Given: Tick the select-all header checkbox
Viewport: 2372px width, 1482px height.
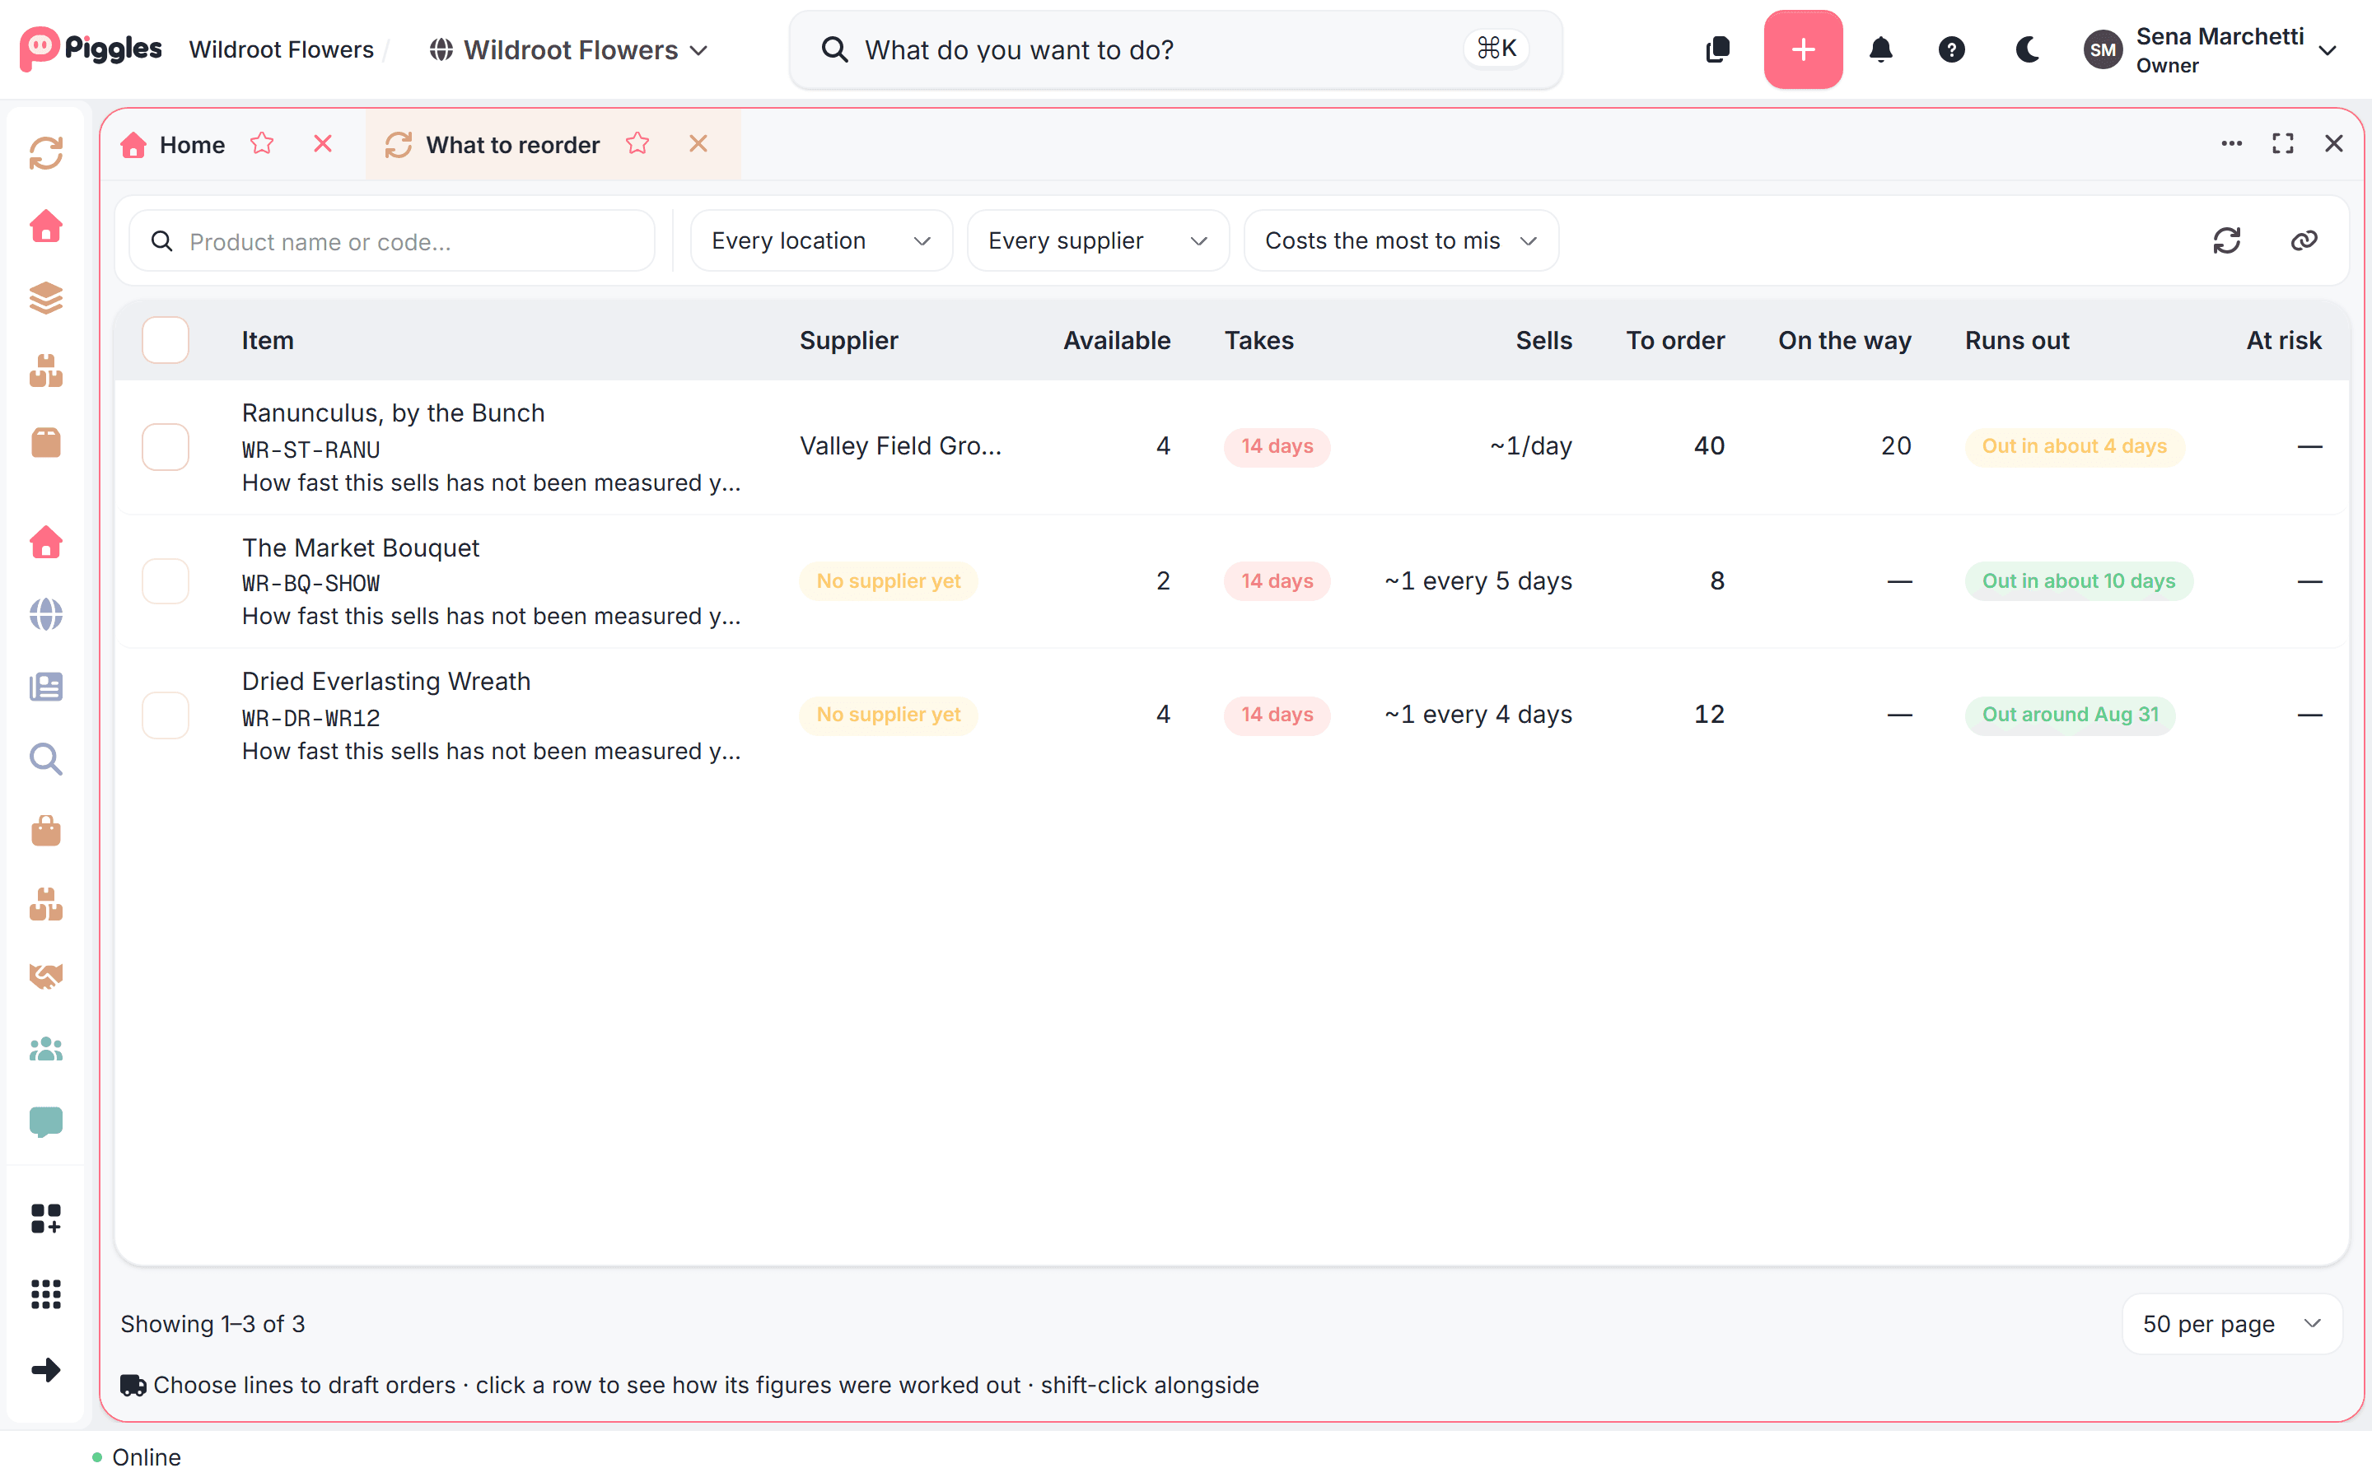Looking at the screenshot, I should [x=165, y=340].
